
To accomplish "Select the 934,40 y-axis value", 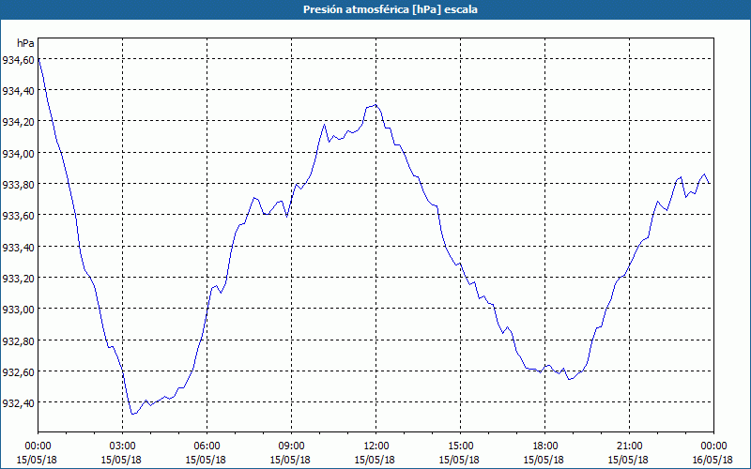I will 18,91.
